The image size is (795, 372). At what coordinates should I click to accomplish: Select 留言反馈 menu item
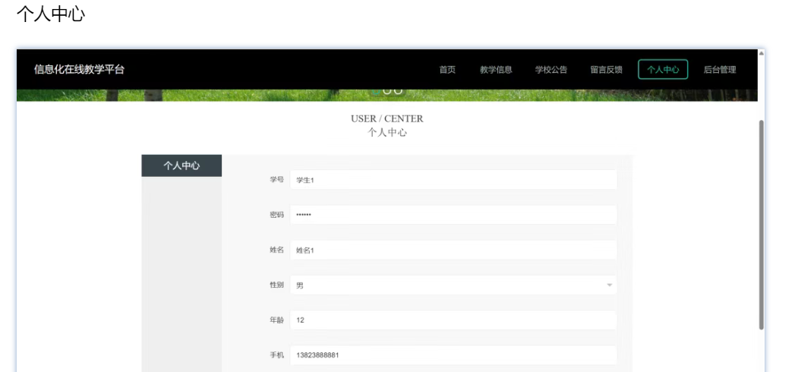click(x=606, y=70)
